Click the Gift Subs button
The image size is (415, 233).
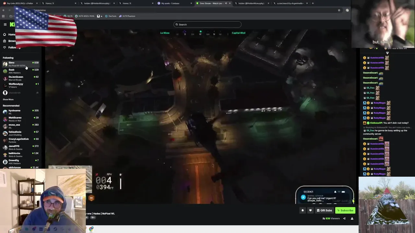coord(324,210)
